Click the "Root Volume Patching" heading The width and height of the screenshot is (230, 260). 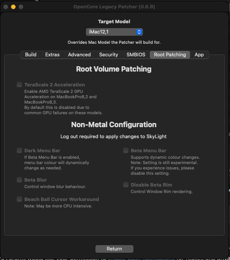114,69
